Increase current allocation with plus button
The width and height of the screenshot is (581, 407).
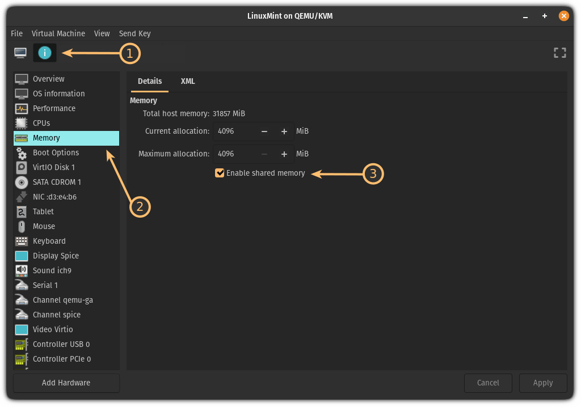coord(284,132)
